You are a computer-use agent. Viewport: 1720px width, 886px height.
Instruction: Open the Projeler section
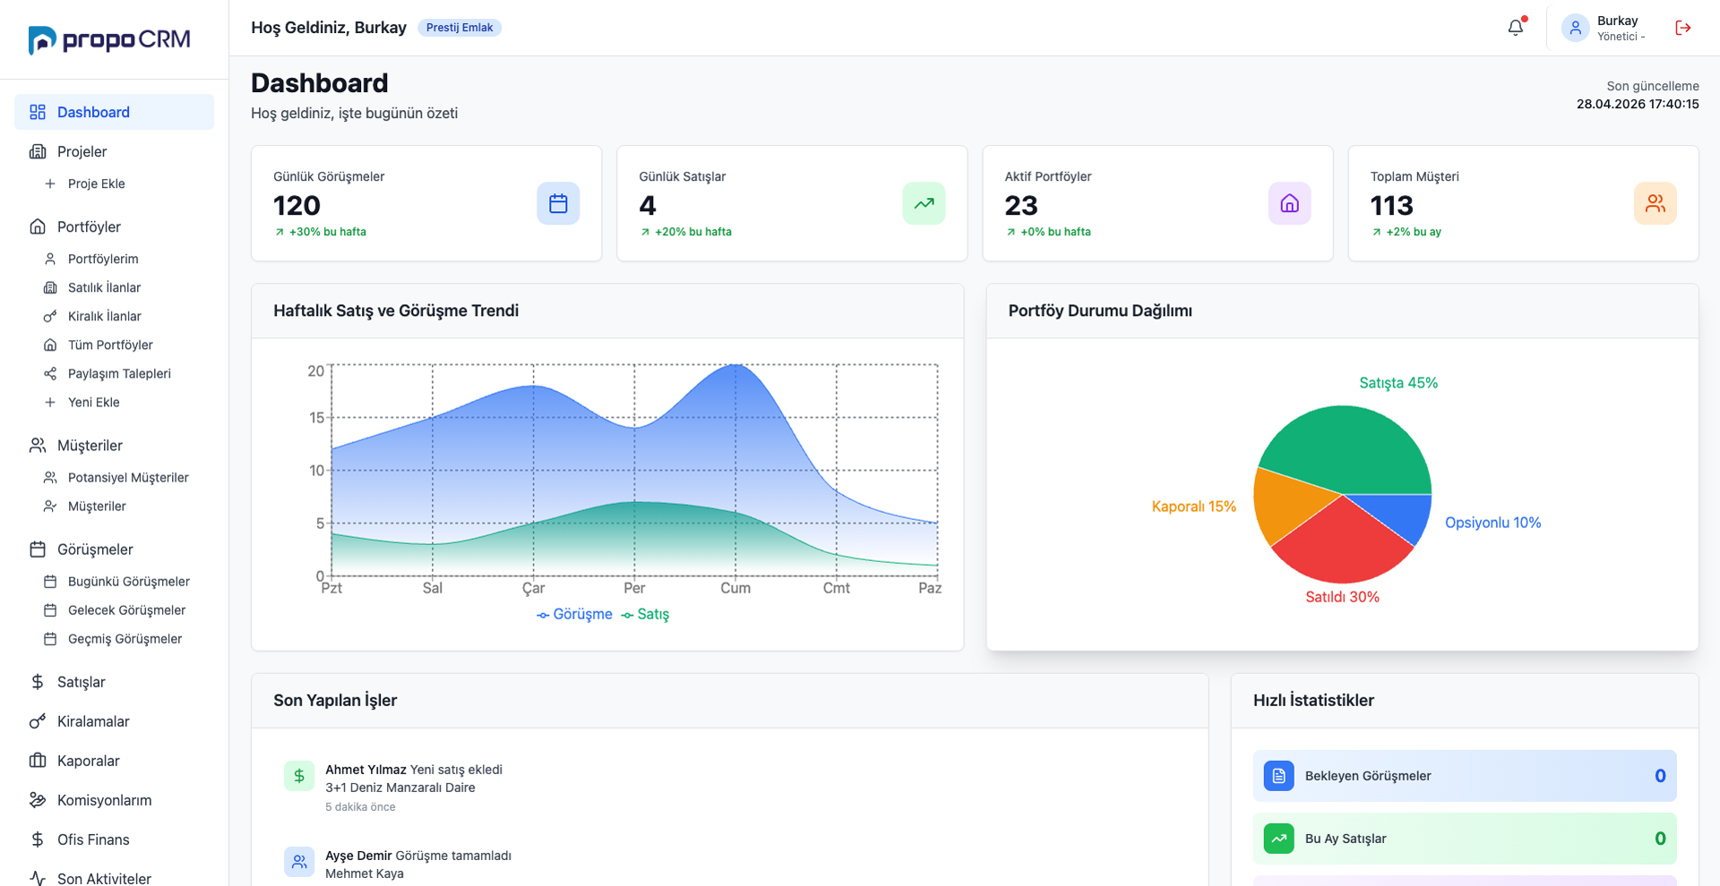(x=114, y=151)
